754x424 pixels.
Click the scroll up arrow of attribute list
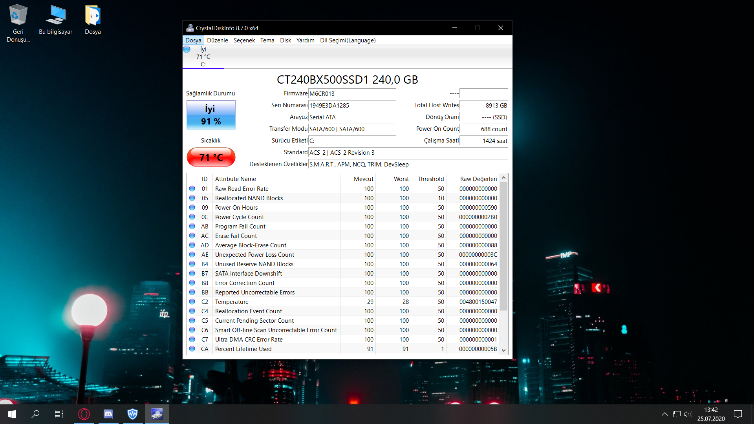504,178
